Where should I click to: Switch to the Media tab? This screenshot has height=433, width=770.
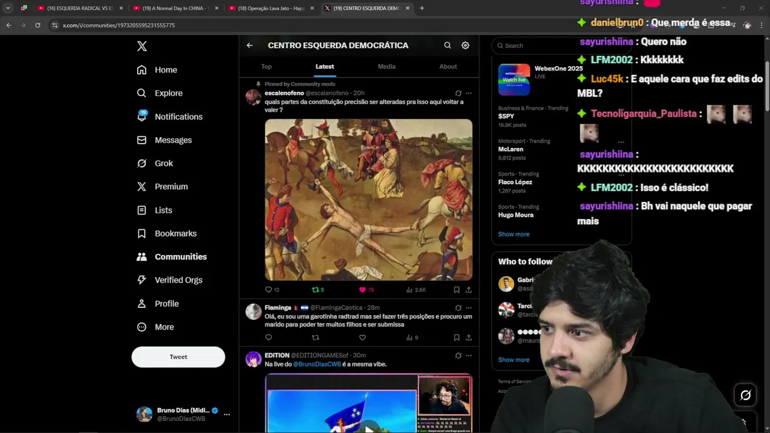[x=387, y=67]
